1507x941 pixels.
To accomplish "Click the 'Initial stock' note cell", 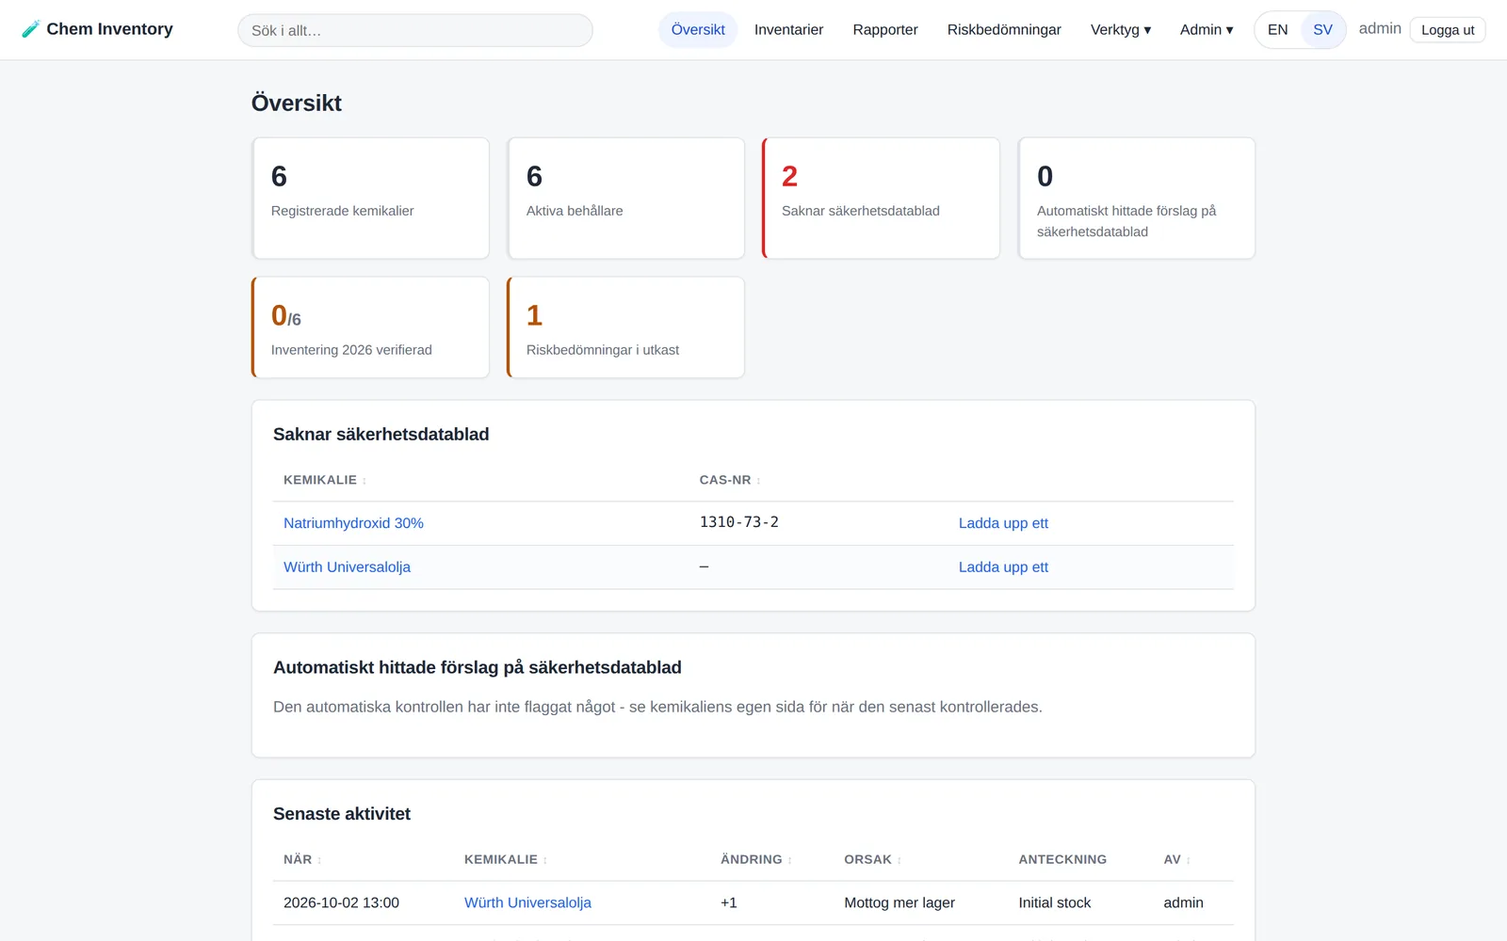I will (1054, 903).
